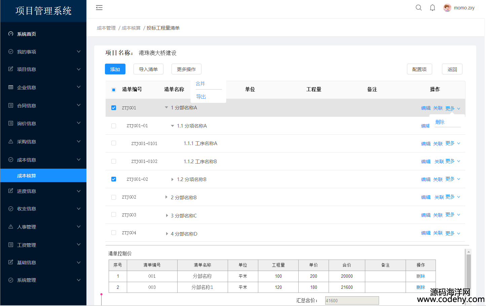This screenshot has width=486, height=306.
Task: Click the momo.zxy user avatar
Action: pyautogui.click(x=447, y=8)
